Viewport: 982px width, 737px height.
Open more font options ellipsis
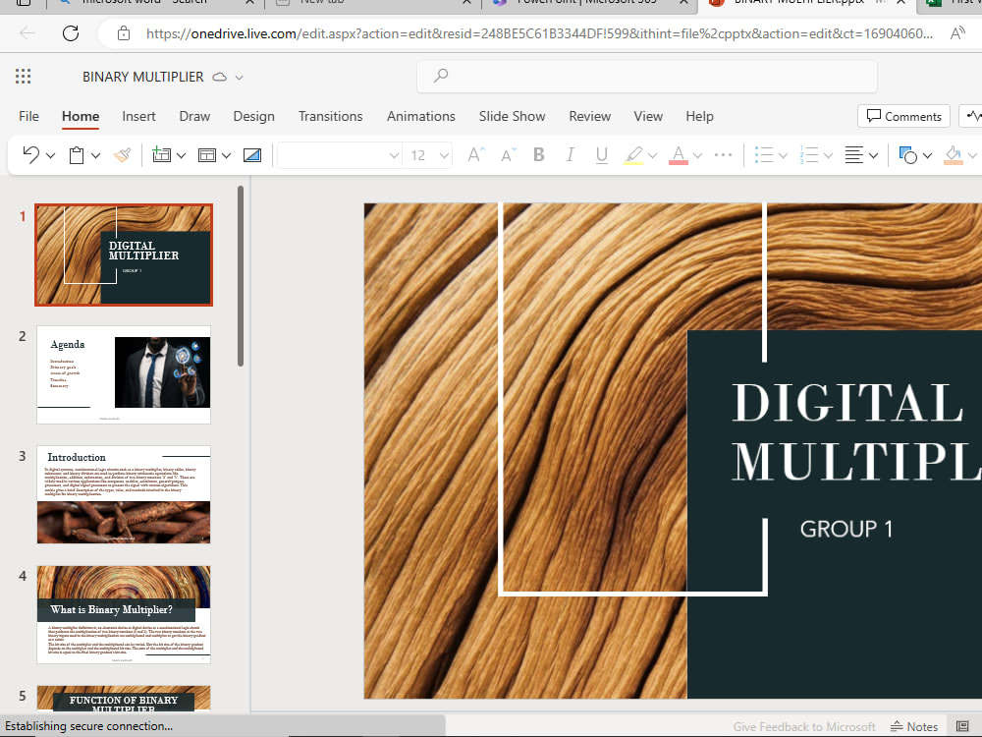[724, 155]
